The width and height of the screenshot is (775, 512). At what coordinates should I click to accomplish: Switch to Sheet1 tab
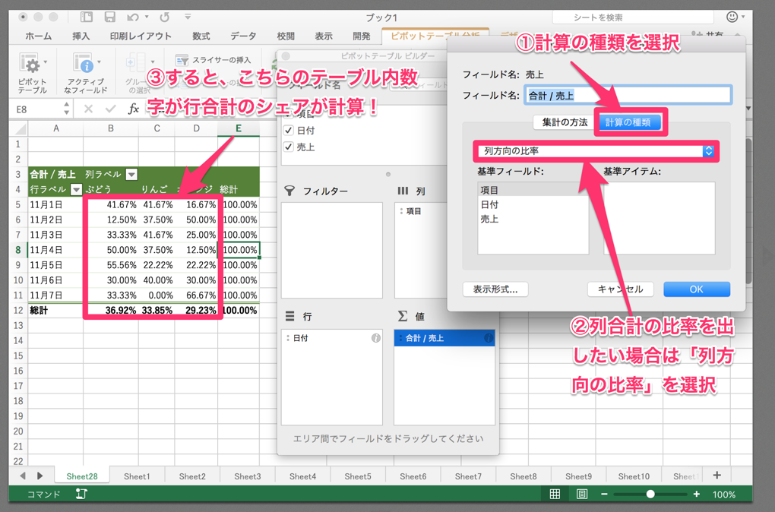pos(137,476)
